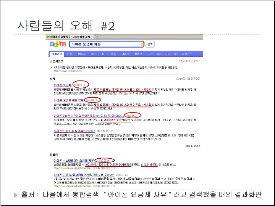This screenshot has width=275, height=206.
Task: Click the 스폰서링크 신청하기 link
Action: tap(189, 61)
